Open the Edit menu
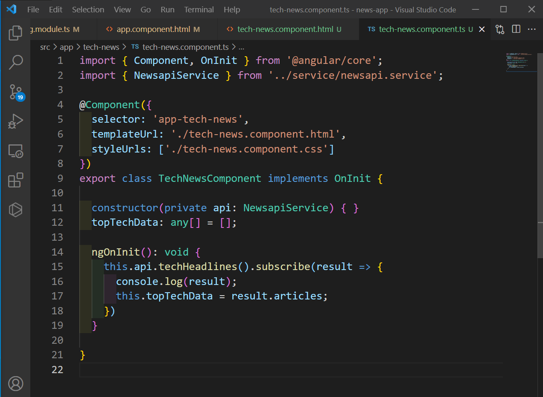This screenshot has width=543, height=397. coord(55,9)
